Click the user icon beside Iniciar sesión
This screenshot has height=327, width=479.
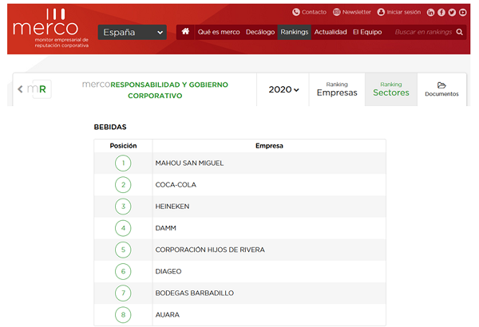(x=381, y=12)
